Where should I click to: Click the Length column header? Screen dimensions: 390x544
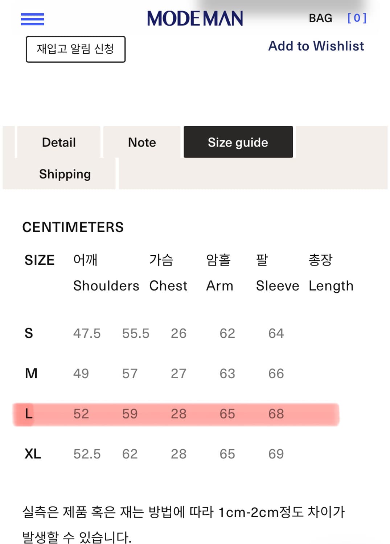click(x=331, y=286)
